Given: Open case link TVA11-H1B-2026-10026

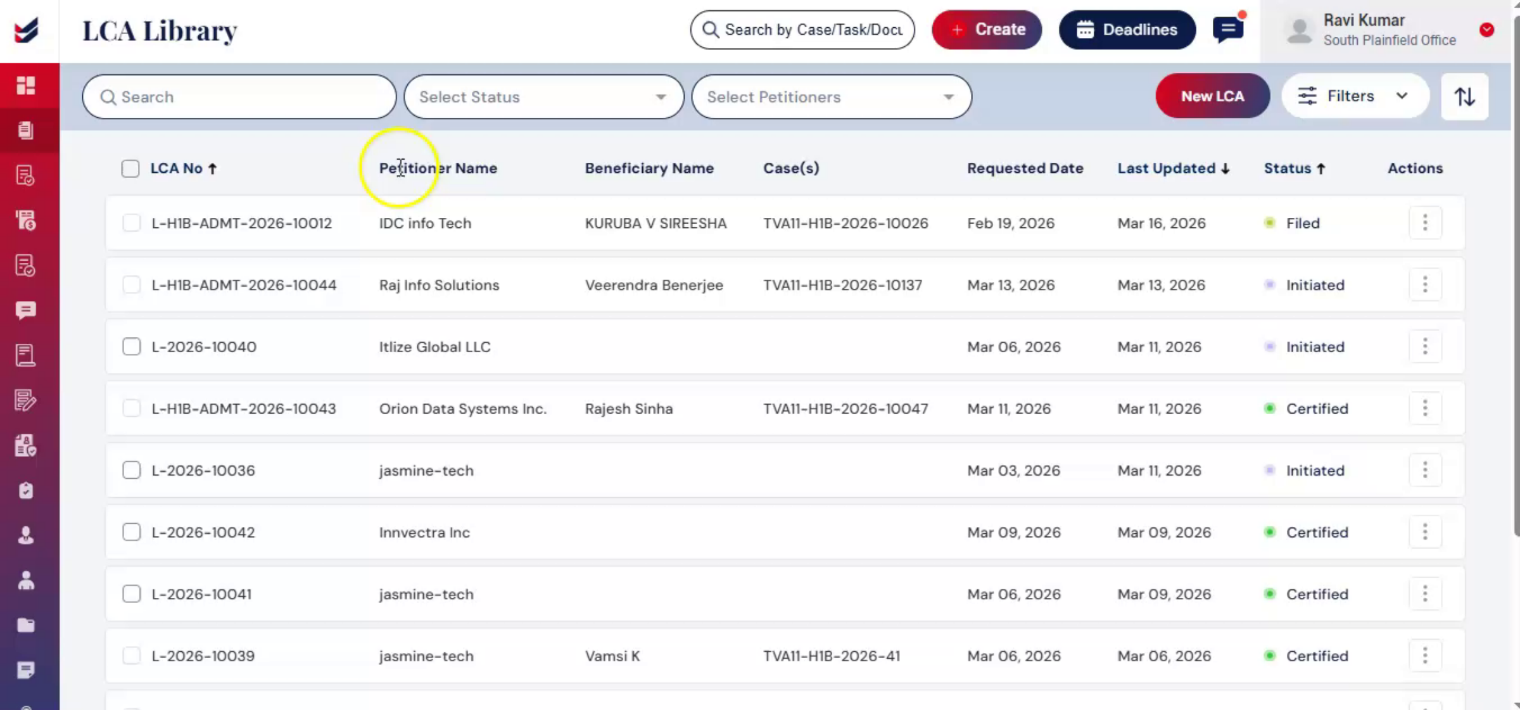Looking at the screenshot, I should pos(845,223).
